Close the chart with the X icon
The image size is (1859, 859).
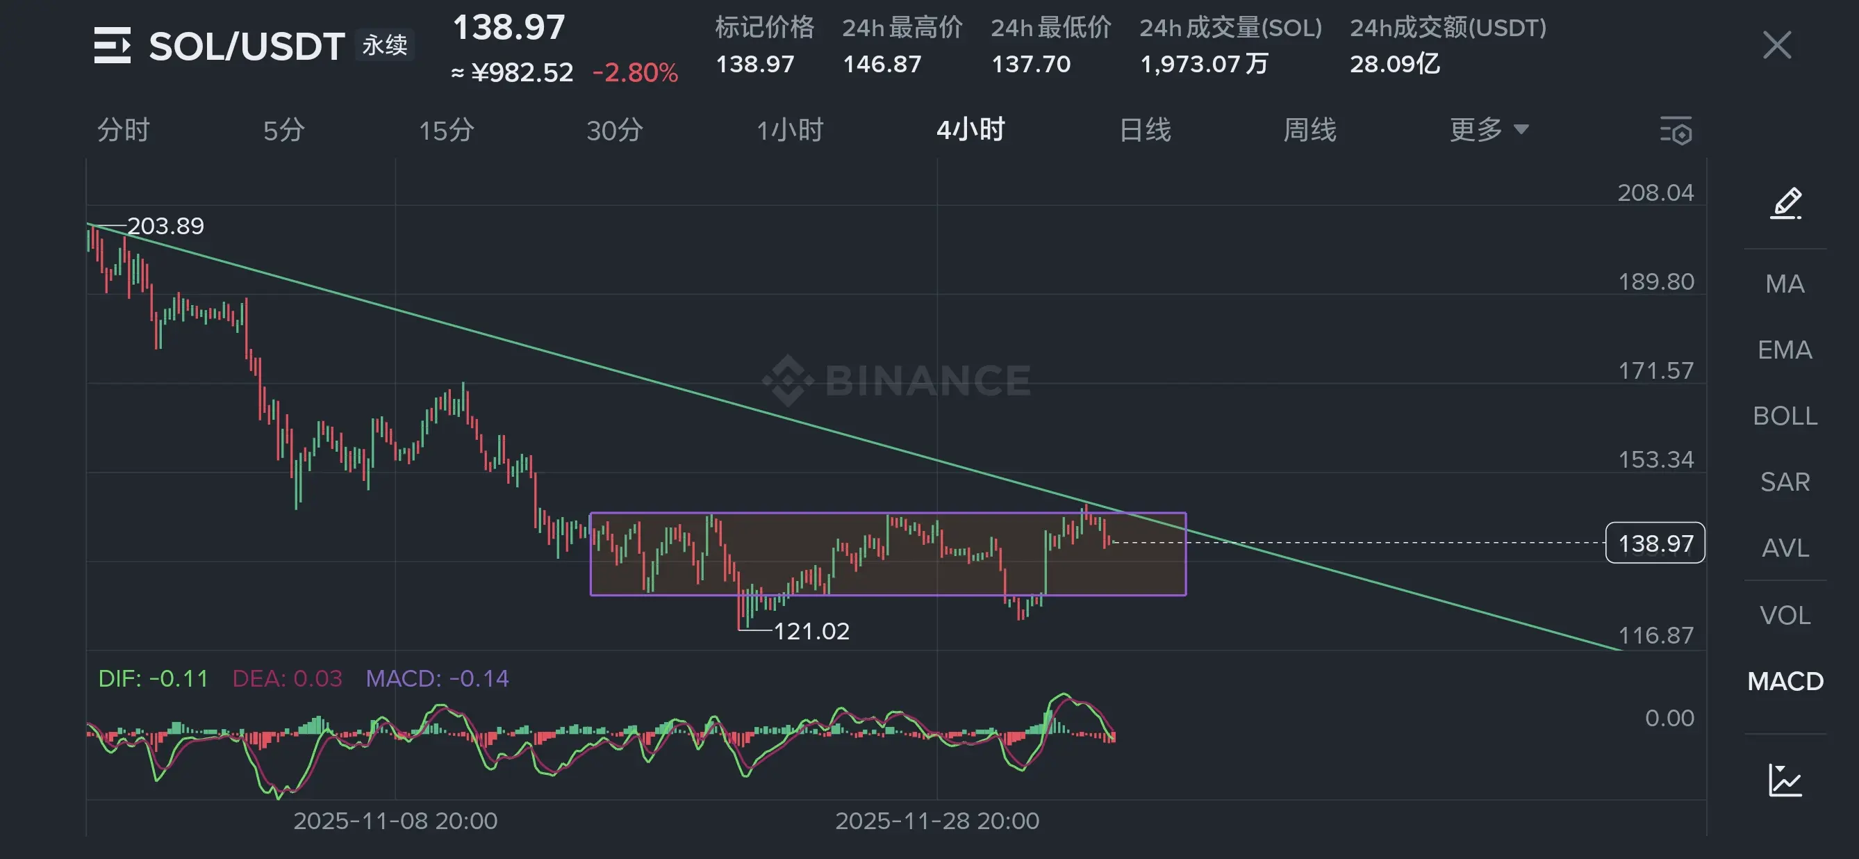(1777, 45)
